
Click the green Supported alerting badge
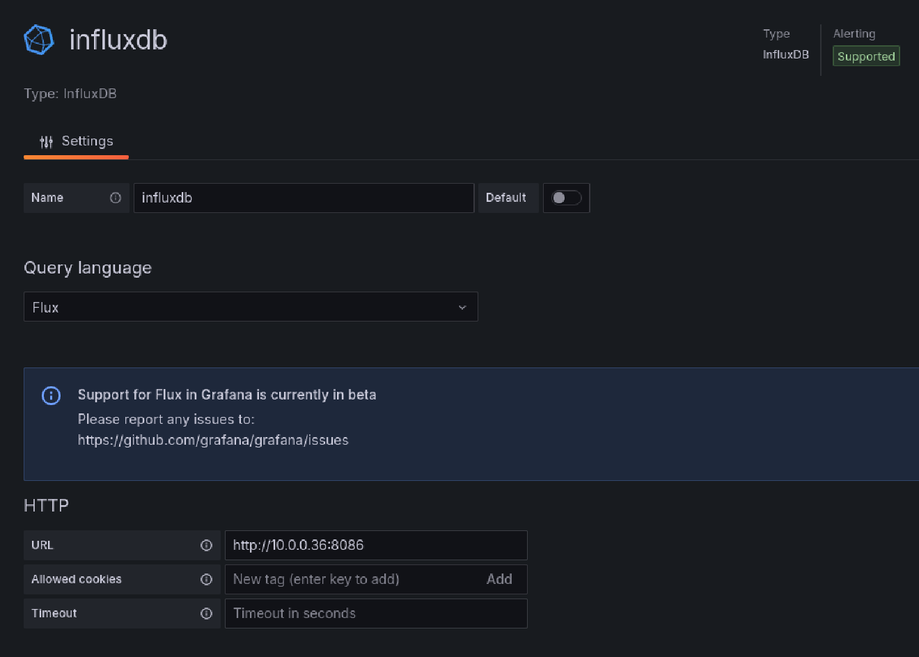pyautogui.click(x=865, y=56)
